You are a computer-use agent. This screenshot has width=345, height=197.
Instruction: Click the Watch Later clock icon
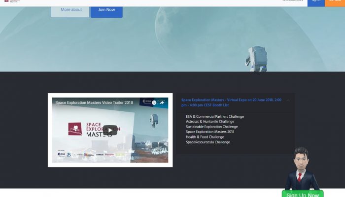point(154,102)
